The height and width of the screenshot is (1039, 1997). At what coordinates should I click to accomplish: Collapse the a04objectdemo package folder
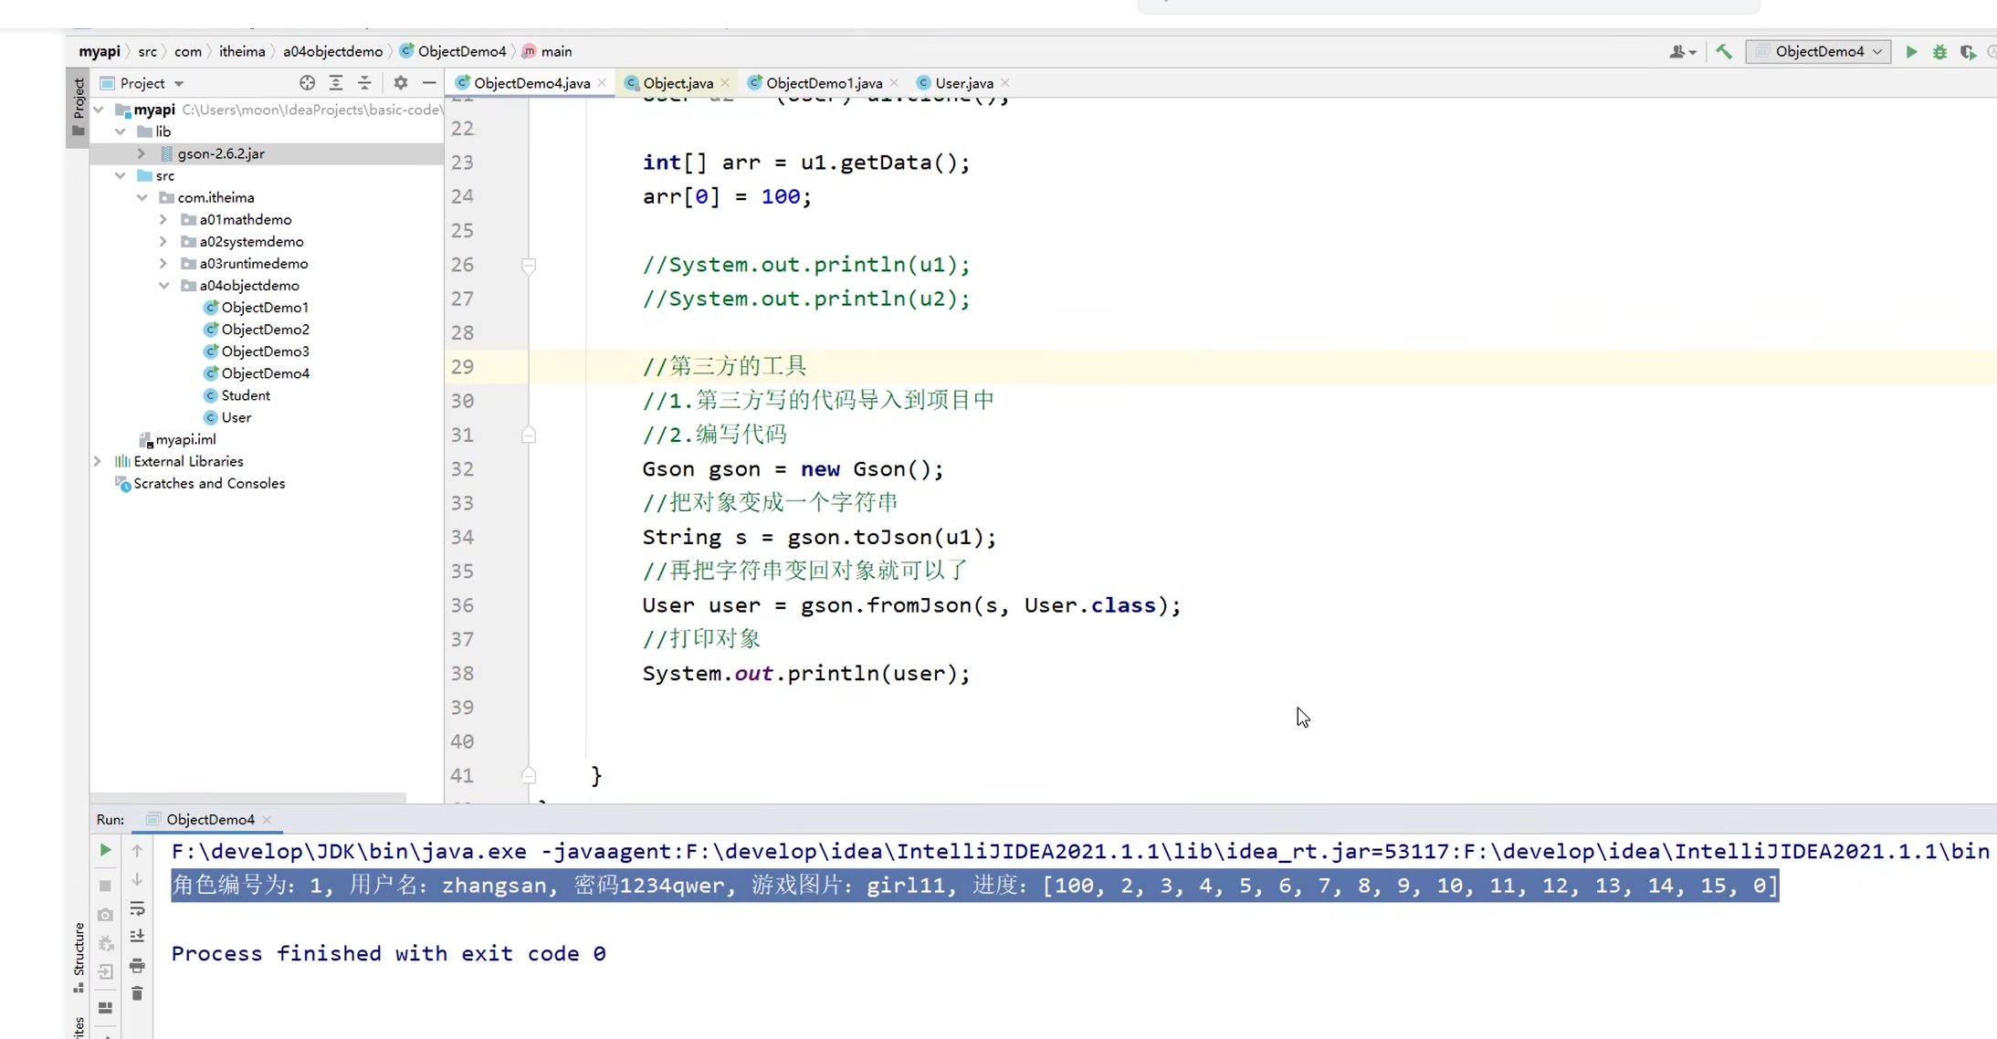pyautogui.click(x=163, y=286)
